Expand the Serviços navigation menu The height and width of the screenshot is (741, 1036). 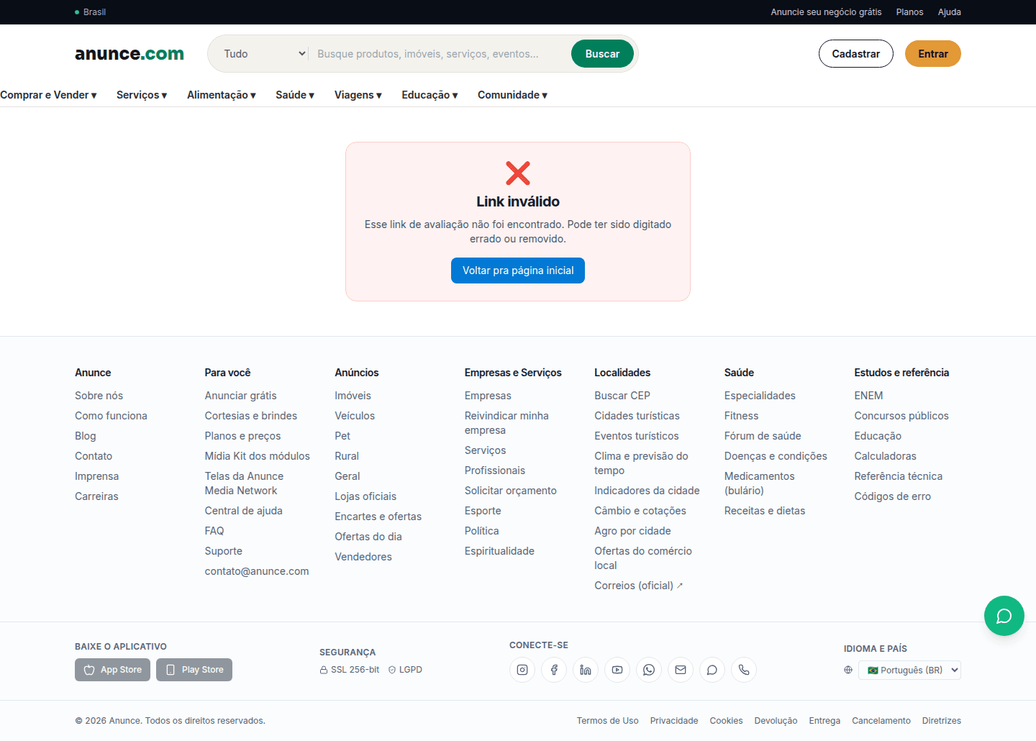coord(142,95)
